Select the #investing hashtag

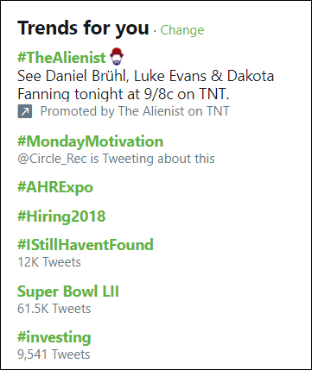click(x=54, y=338)
